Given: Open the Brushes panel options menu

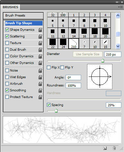Looking at the screenshot, I should [x=120, y=7].
